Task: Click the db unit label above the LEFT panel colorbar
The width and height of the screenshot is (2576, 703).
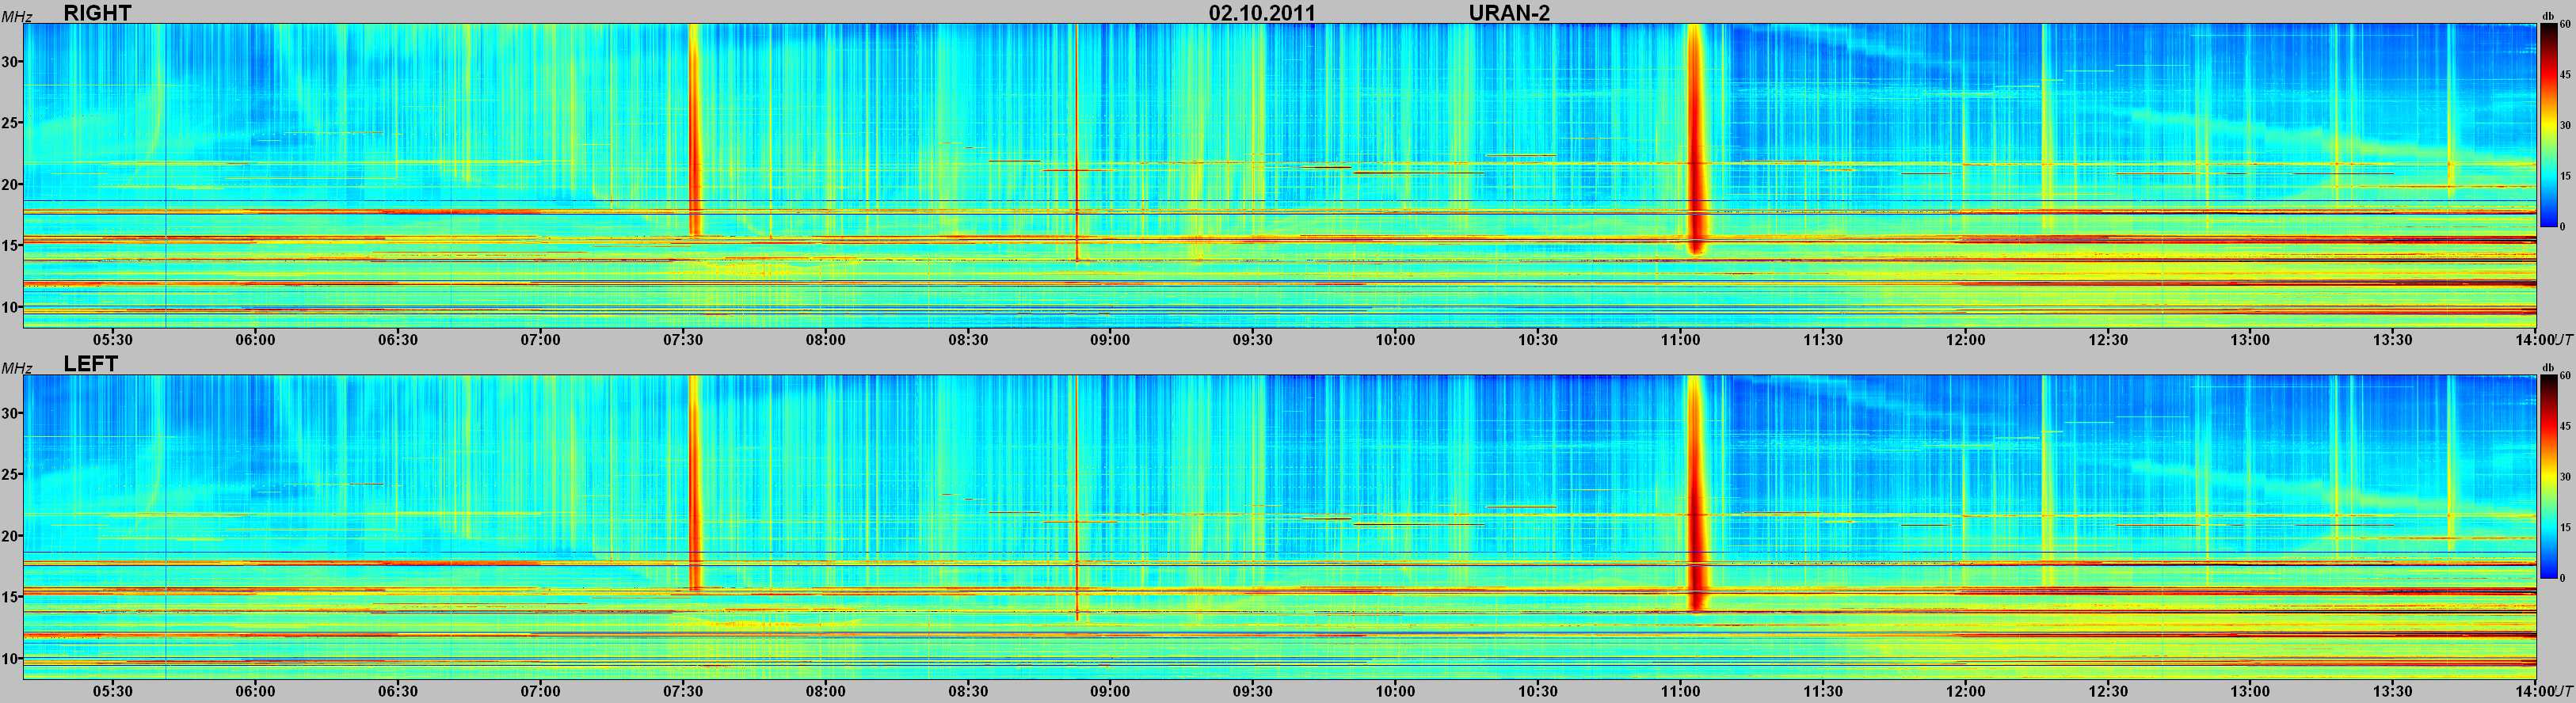Action: 2549,368
